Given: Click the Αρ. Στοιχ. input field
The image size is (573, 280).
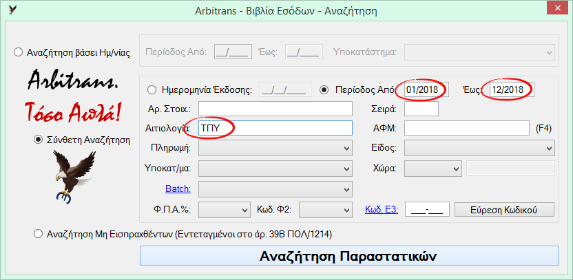Looking at the screenshot, I should tap(275, 109).
